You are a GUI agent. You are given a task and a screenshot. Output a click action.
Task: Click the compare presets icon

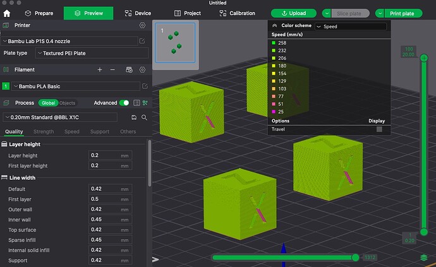[x=145, y=103]
